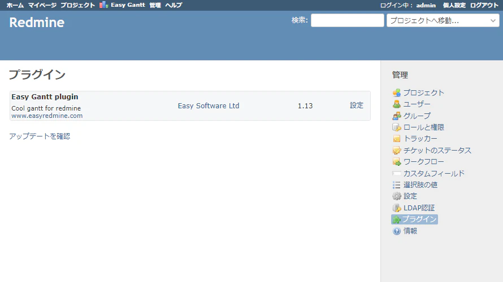Open マイページ in top menu

tap(42, 5)
